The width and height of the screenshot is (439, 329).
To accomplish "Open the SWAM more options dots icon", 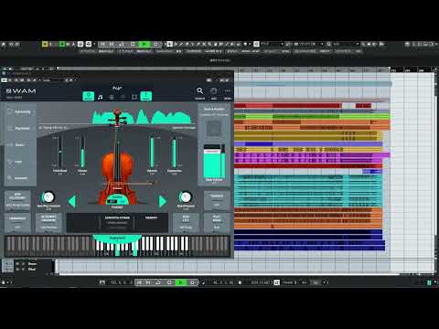I will [228, 90].
